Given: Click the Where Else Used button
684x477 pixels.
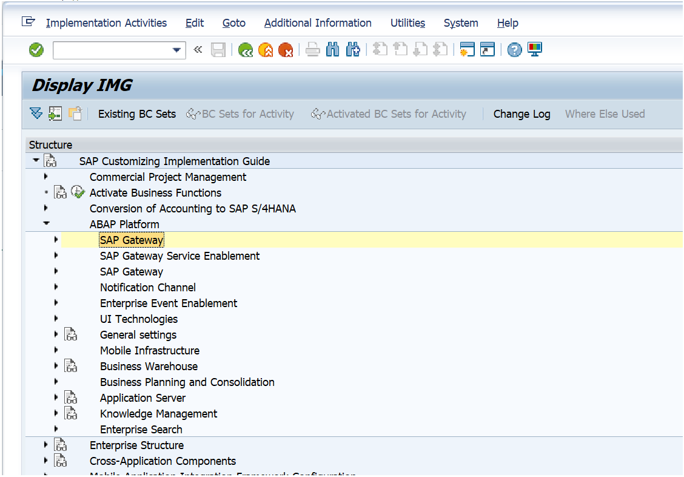Looking at the screenshot, I should click(x=605, y=114).
